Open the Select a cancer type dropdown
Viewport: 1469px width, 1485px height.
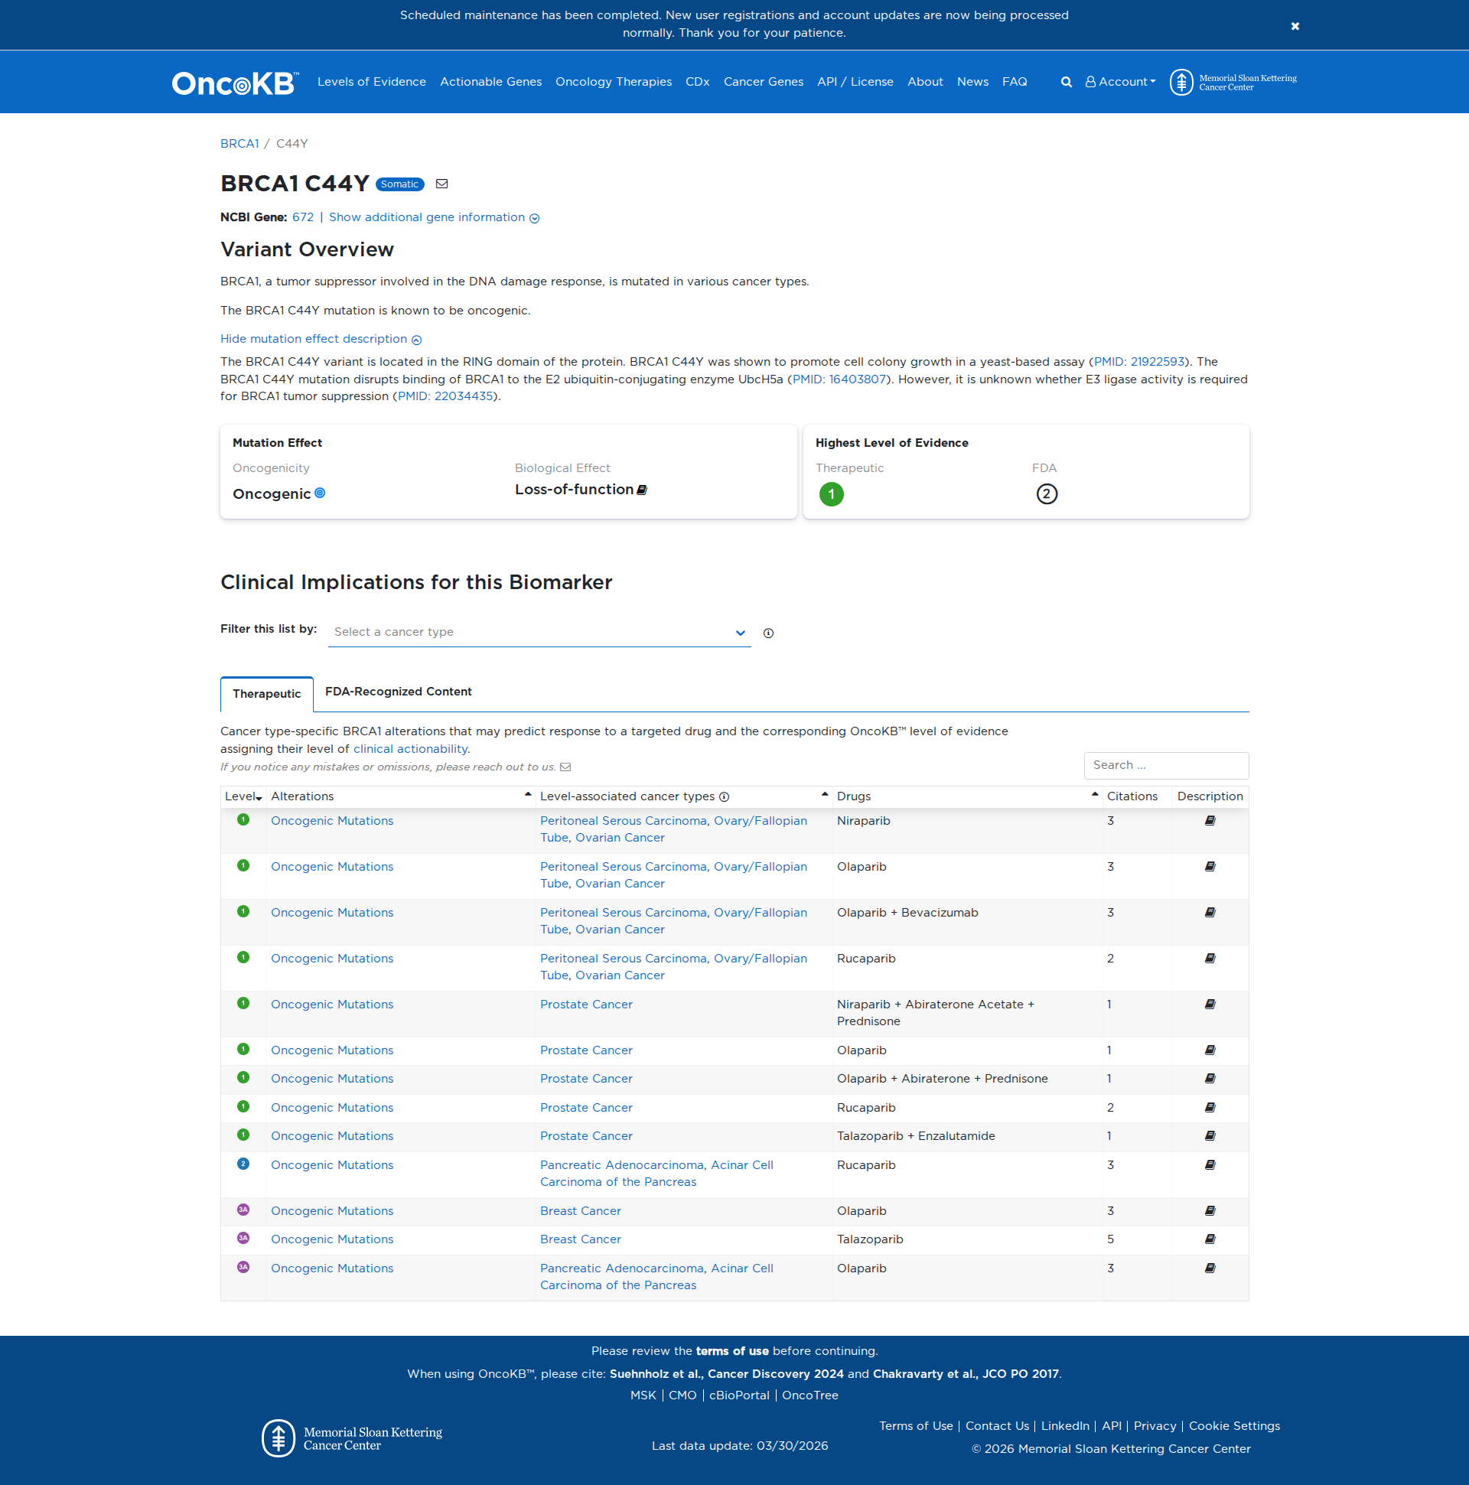(x=538, y=631)
